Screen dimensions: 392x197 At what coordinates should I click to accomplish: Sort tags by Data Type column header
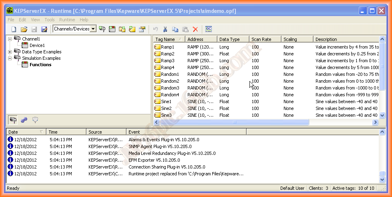pyautogui.click(x=232, y=39)
